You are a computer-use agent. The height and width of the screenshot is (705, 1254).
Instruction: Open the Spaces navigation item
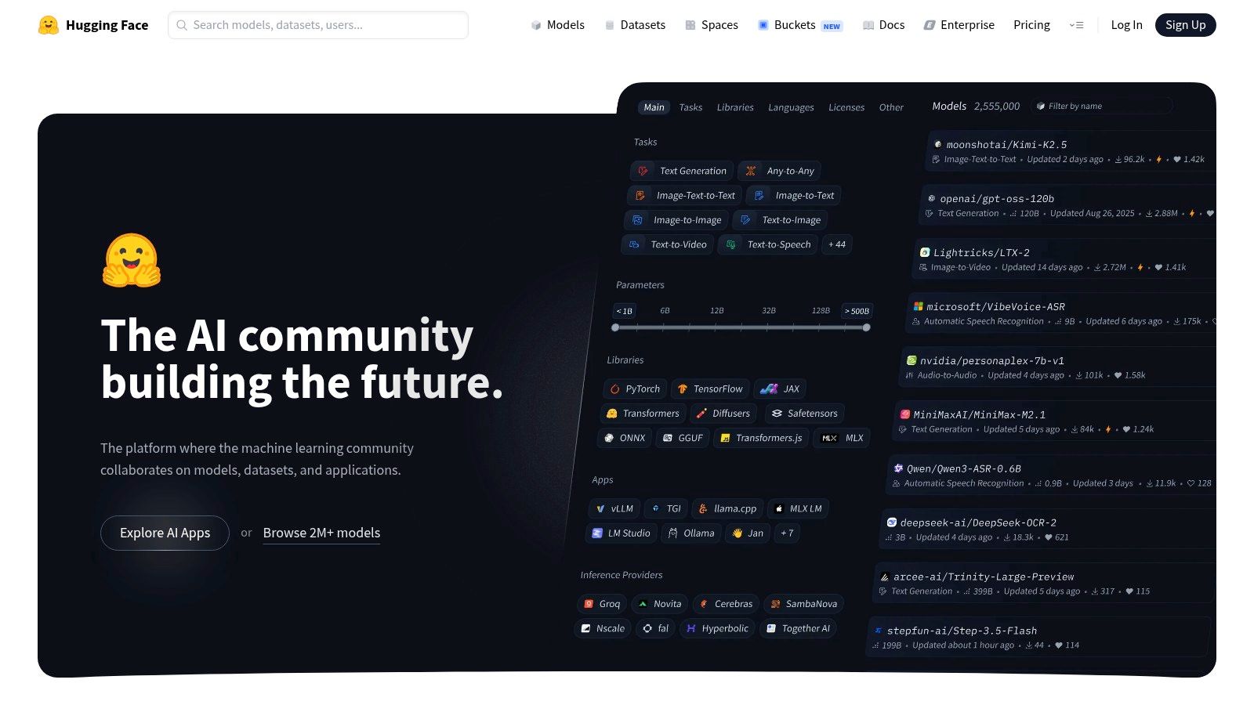(x=712, y=25)
